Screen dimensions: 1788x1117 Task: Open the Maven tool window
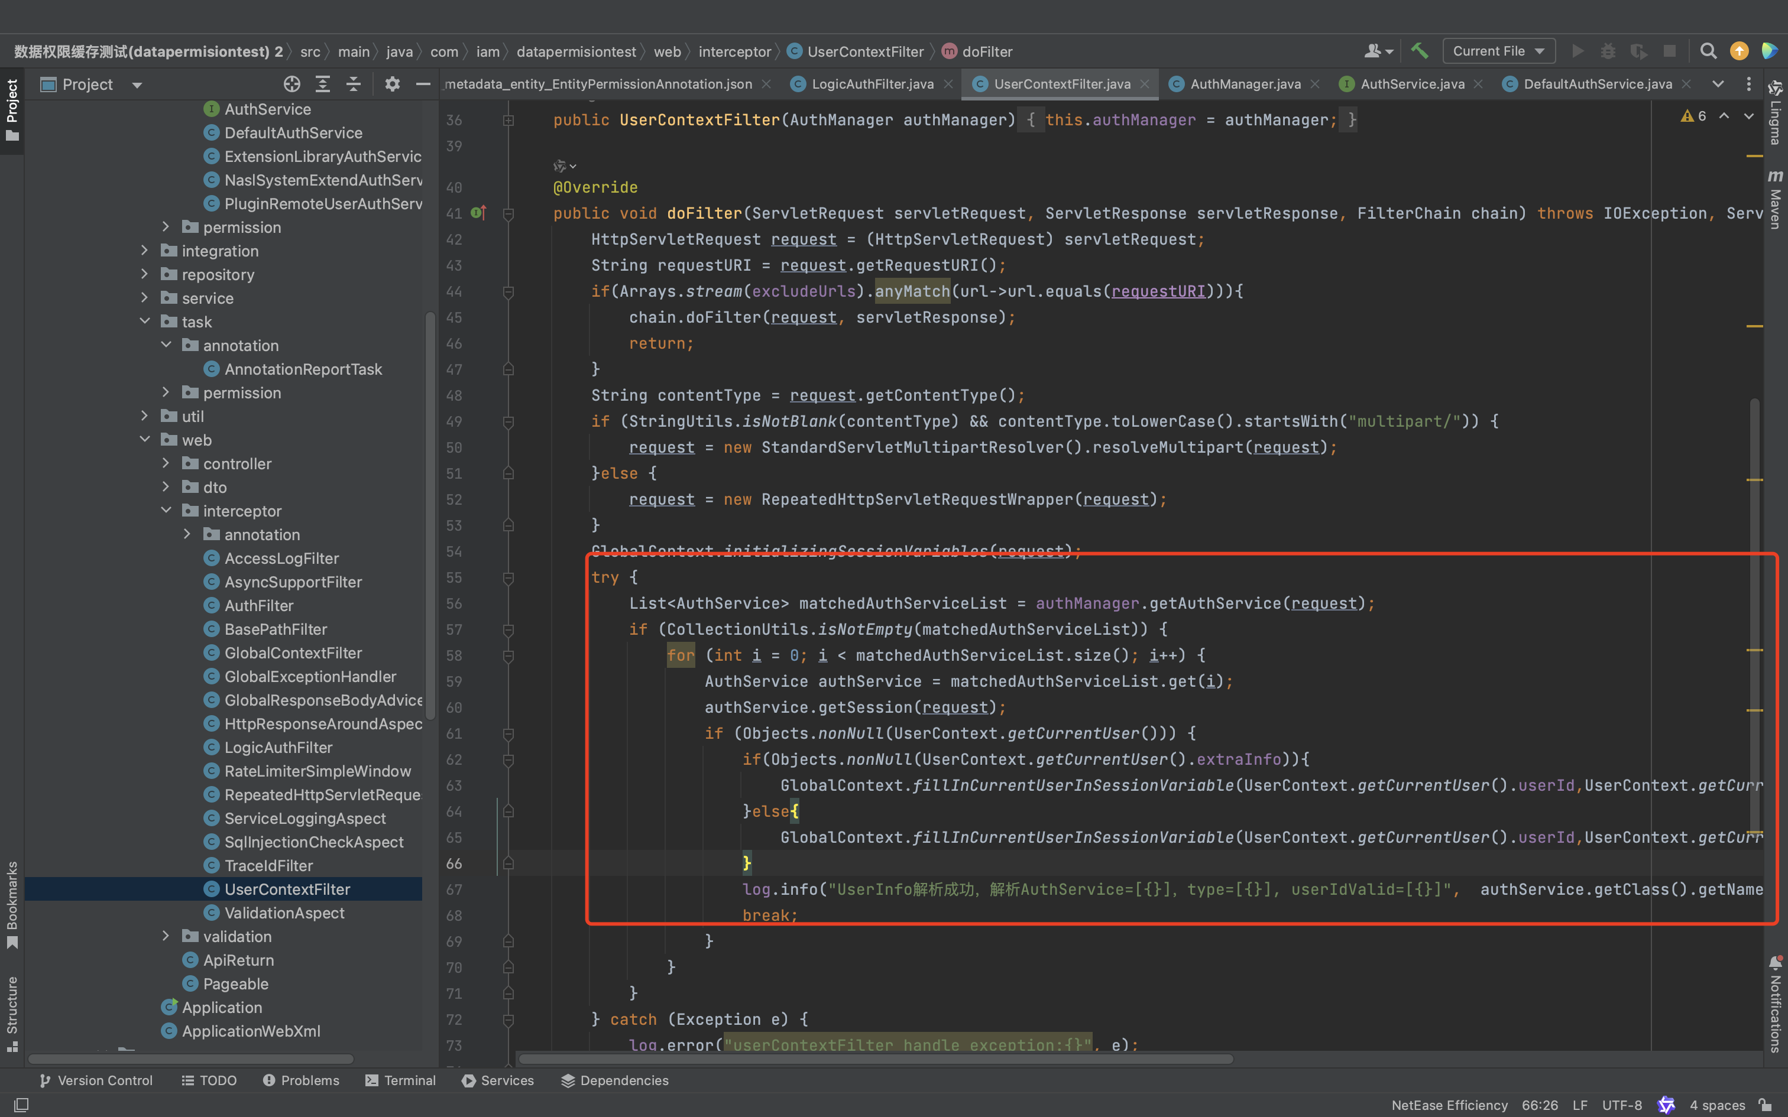pyautogui.click(x=1776, y=200)
